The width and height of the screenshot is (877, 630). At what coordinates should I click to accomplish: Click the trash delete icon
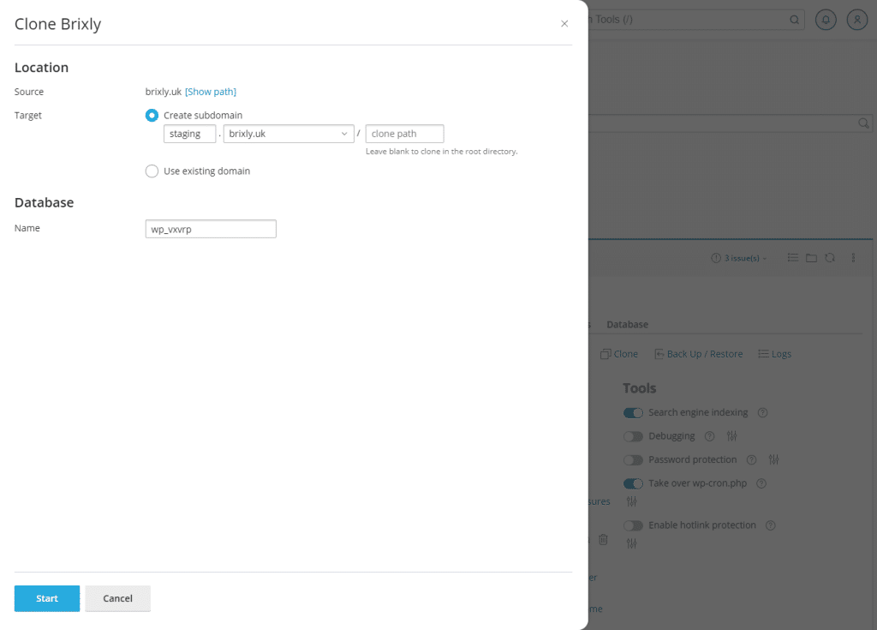click(x=603, y=539)
